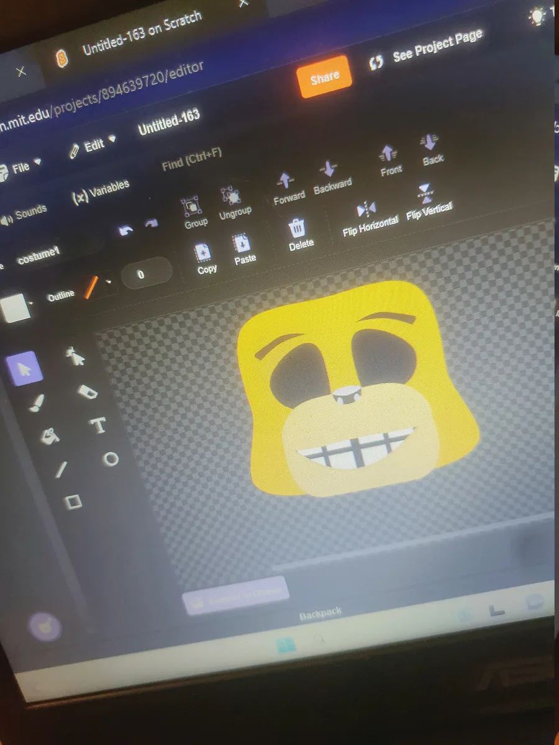Select the Fill bucket tool
Viewport: 559px width, 745px height.
coord(49,436)
